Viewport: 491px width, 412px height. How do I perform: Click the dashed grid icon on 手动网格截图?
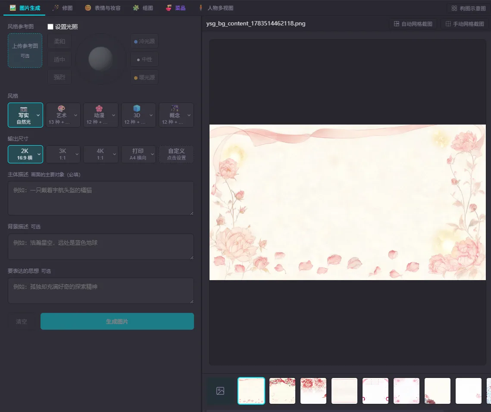[448, 24]
